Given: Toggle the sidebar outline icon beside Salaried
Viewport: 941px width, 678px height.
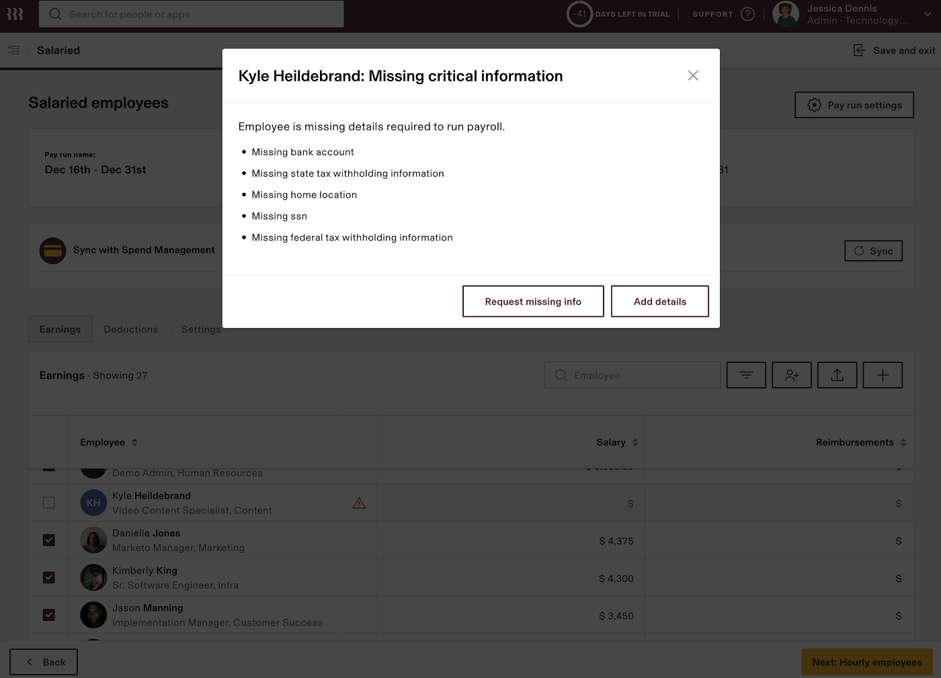Looking at the screenshot, I should (13, 50).
